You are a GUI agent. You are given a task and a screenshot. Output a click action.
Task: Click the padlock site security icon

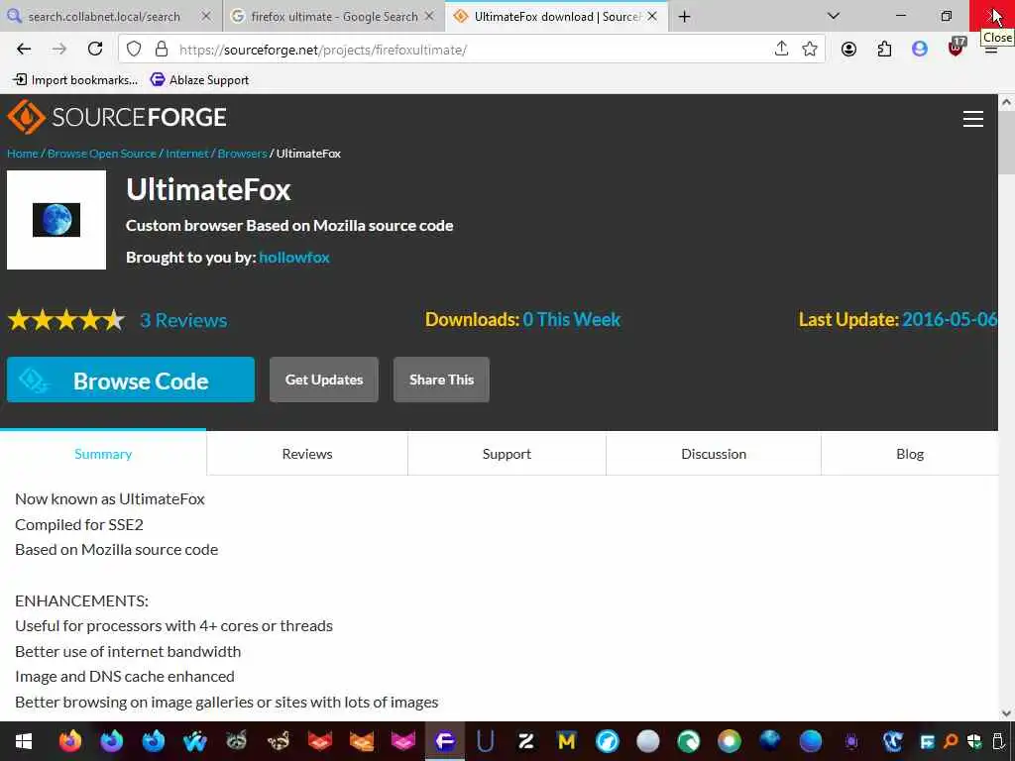tap(162, 50)
